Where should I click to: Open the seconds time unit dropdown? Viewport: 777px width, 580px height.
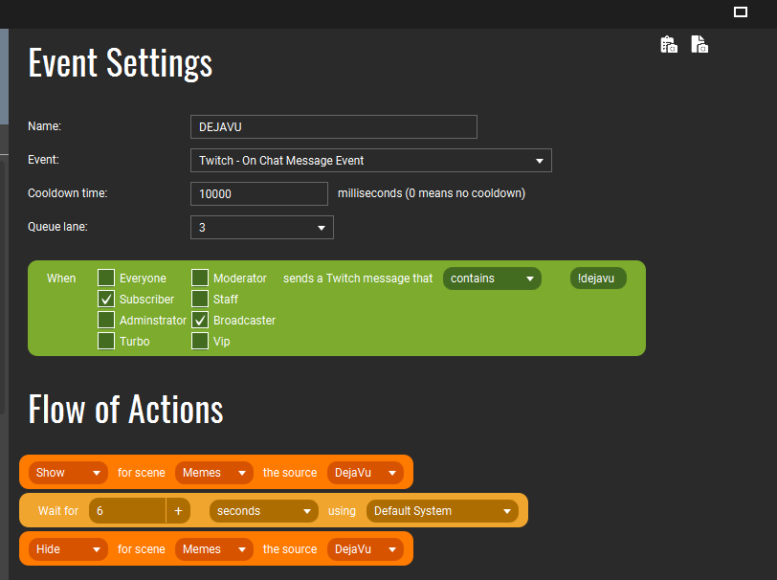coord(264,511)
